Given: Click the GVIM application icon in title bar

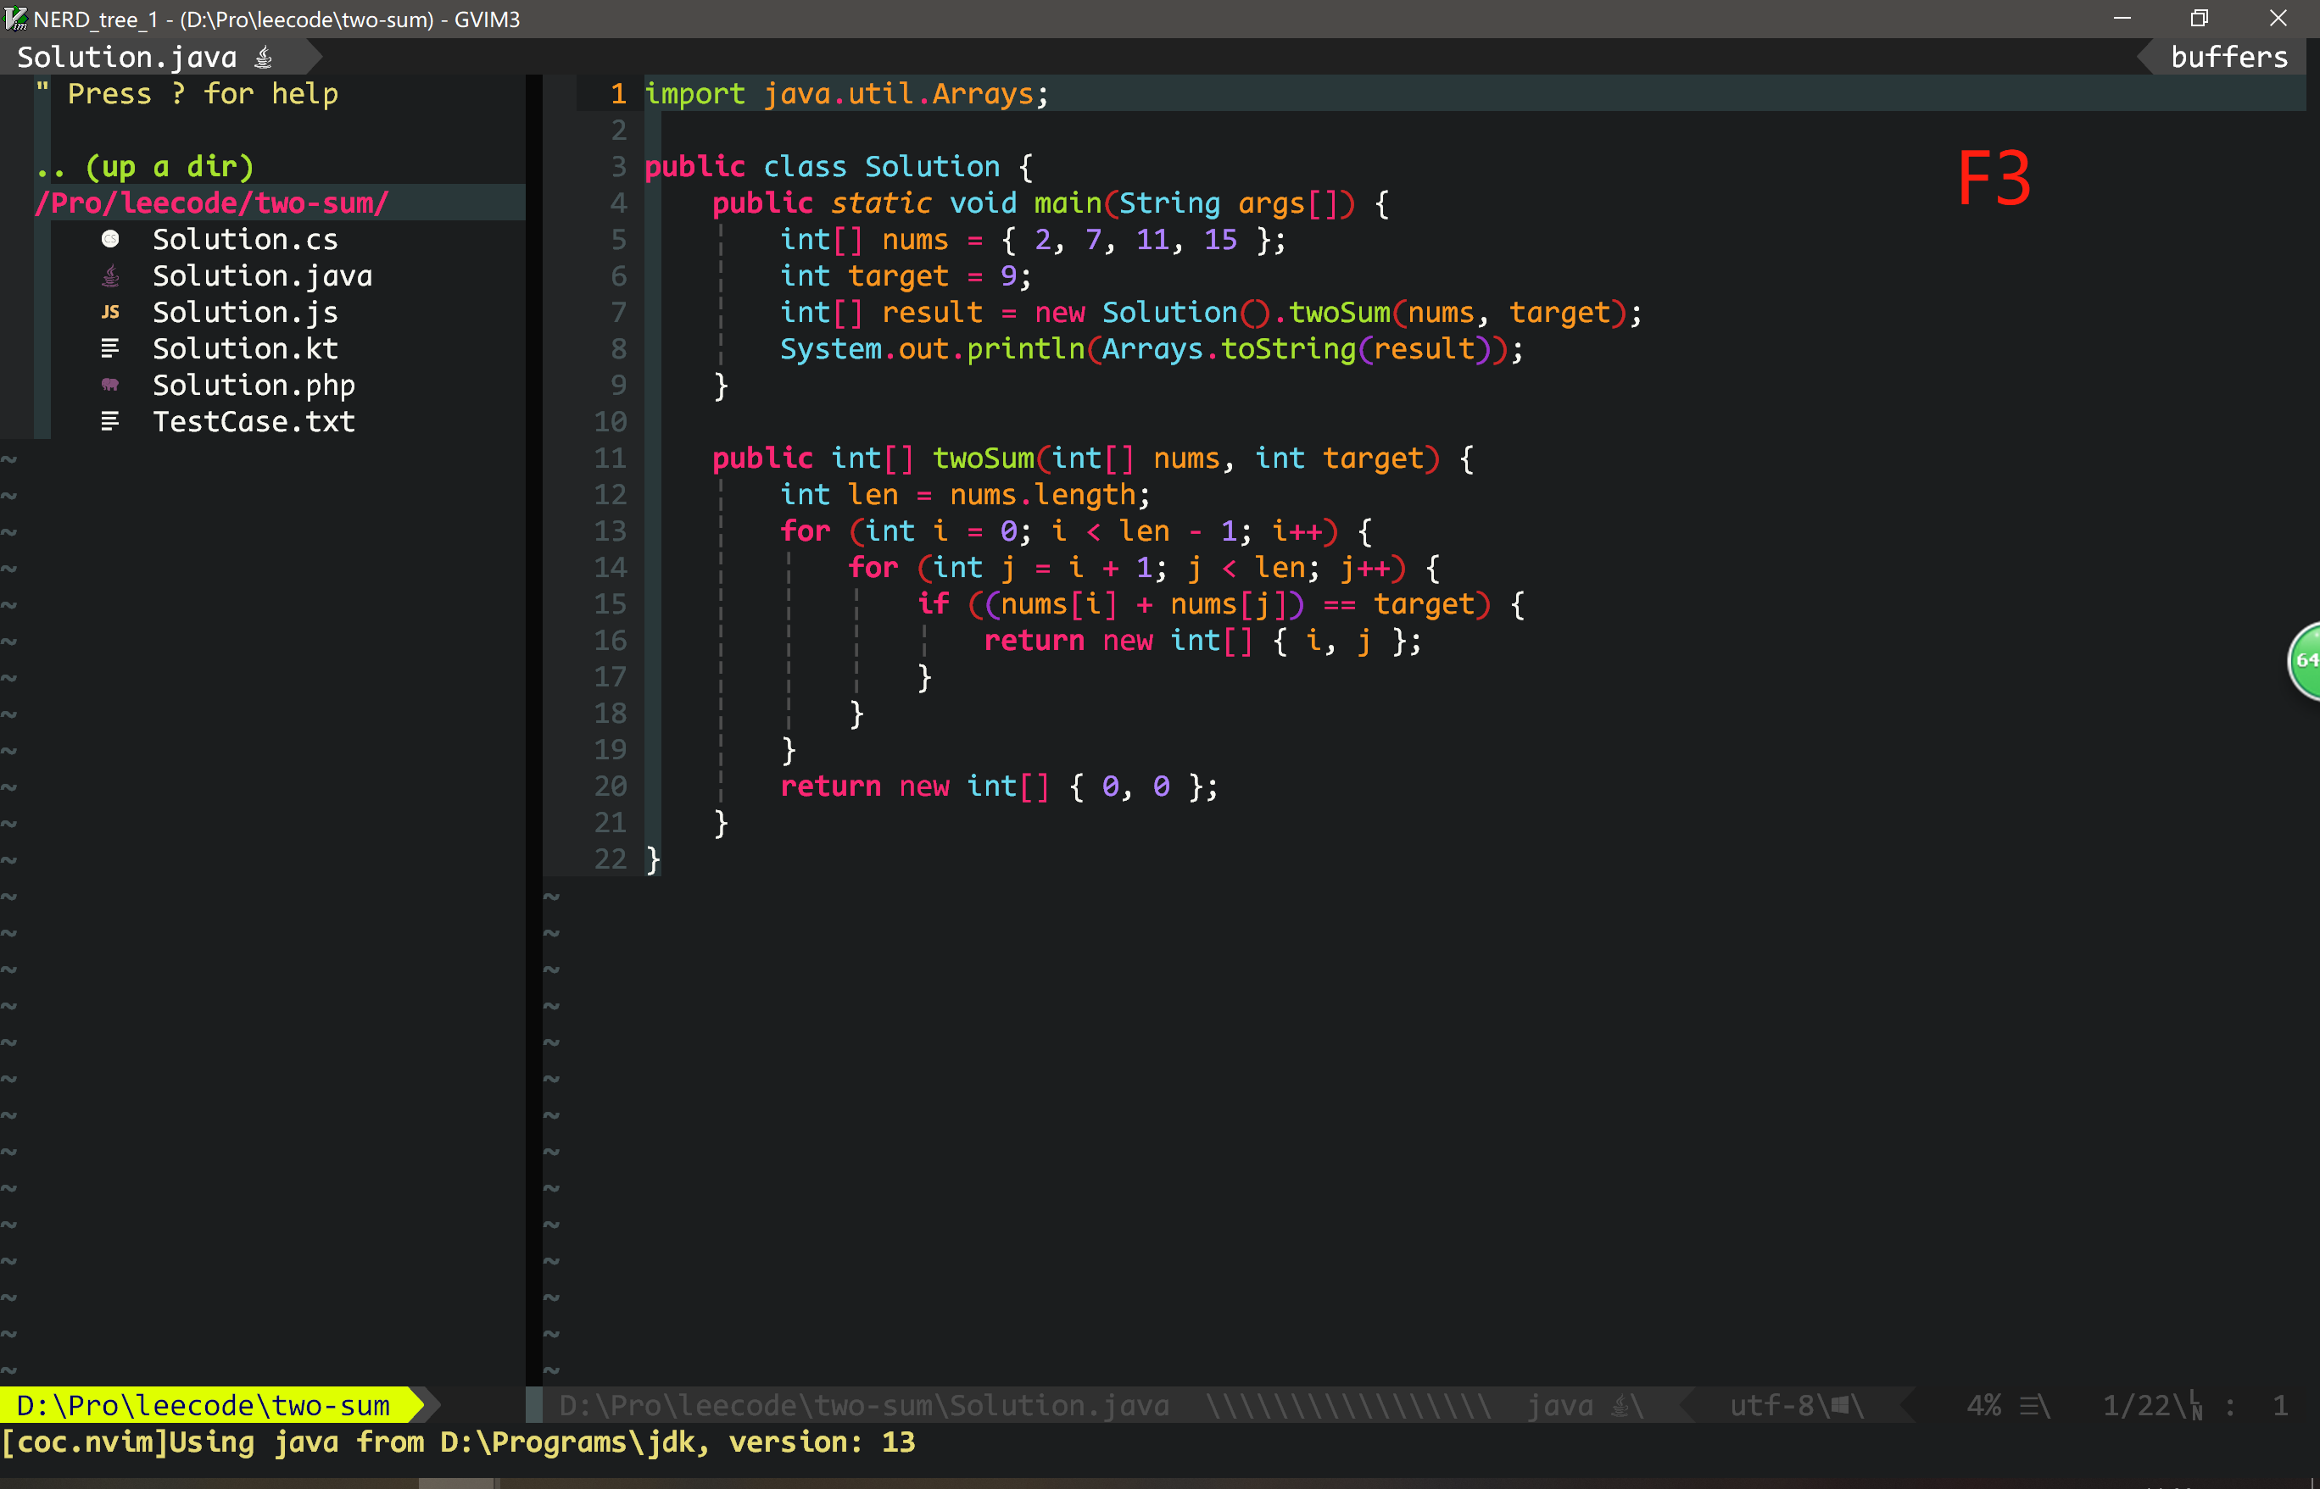Looking at the screenshot, I should click(x=15, y=19).
